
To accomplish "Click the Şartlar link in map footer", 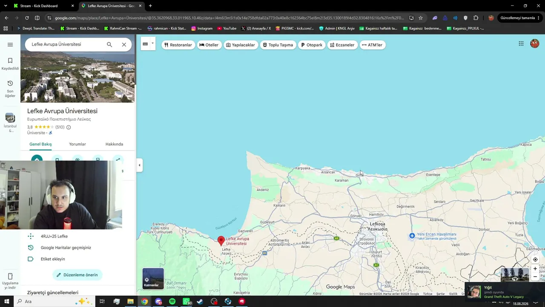I will pos(441,294).
